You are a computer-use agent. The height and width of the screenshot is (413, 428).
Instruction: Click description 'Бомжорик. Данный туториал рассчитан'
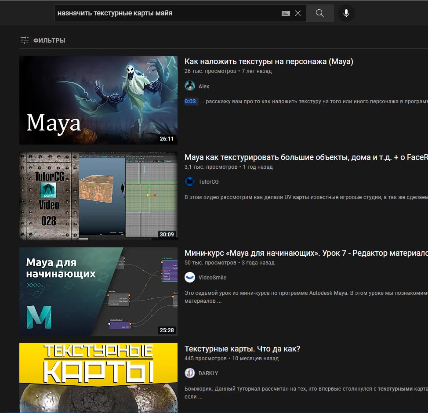306,393
